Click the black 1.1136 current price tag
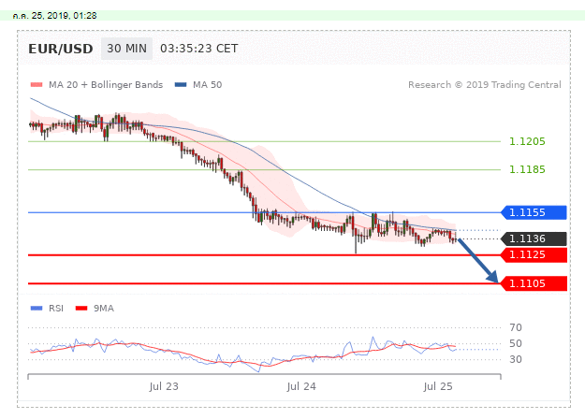585x419 pixels. coord(534,238)
